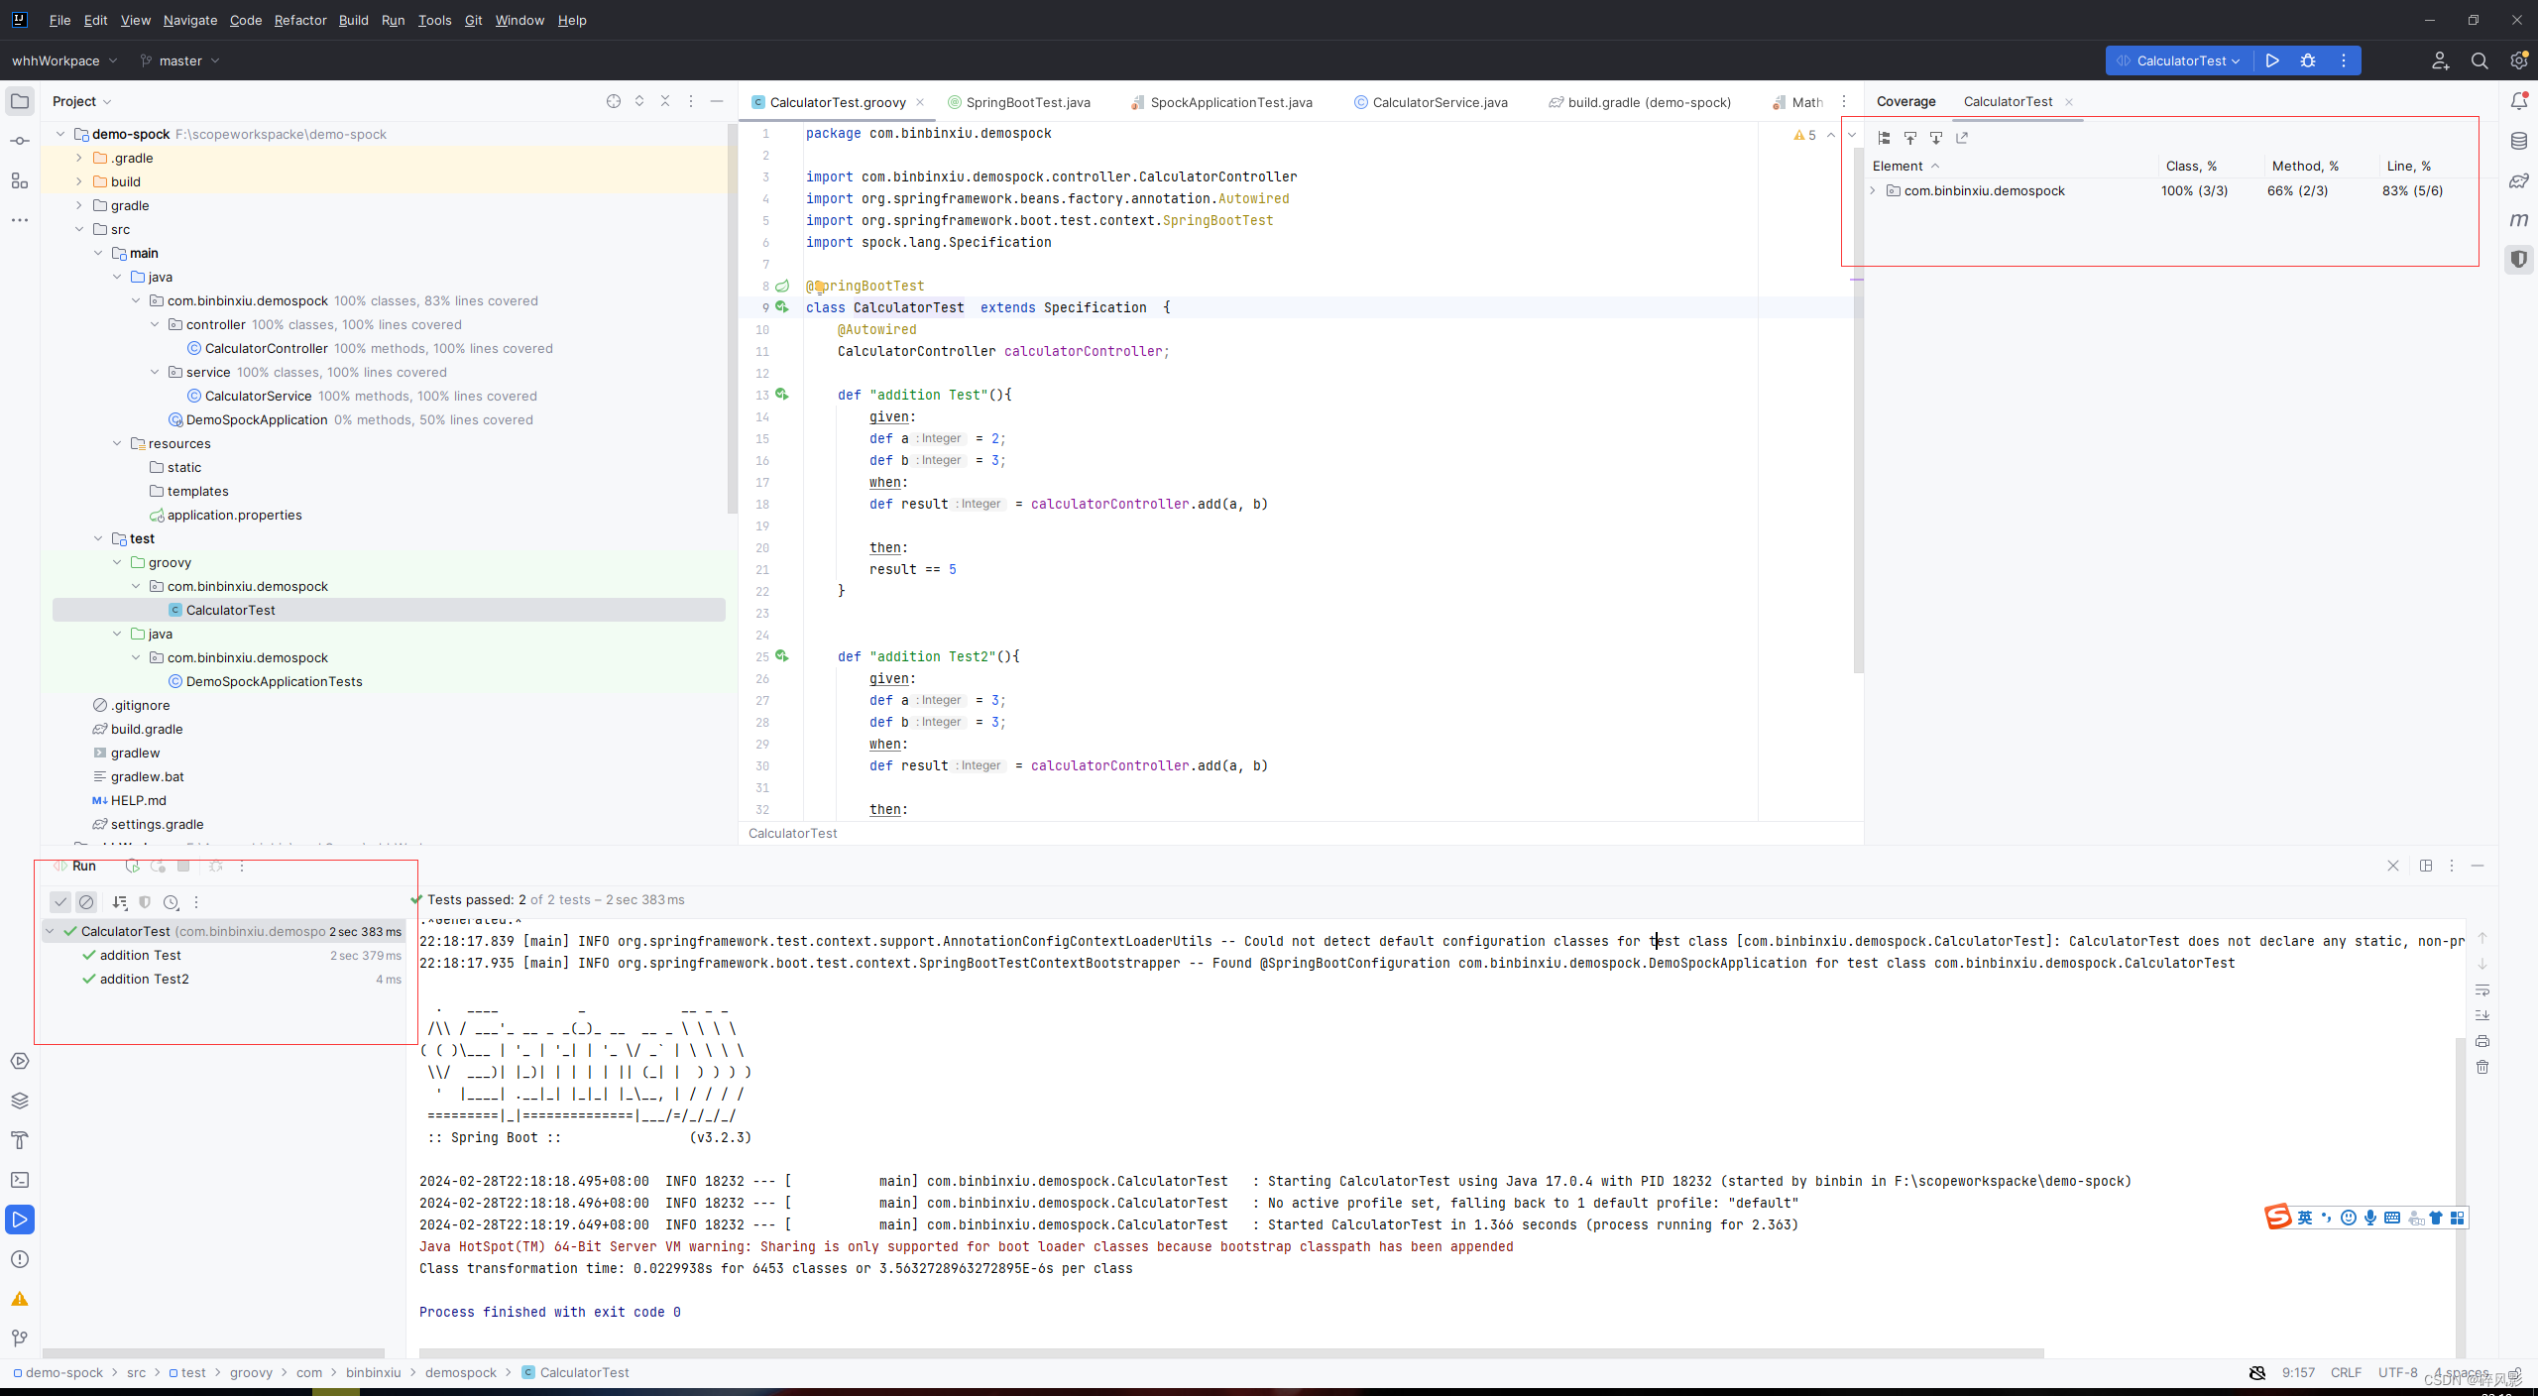This screenshot has height=1396, width=2538.
Task: Open the master branch dropdown
Action: pyautogui.click(x=180, y=60)
